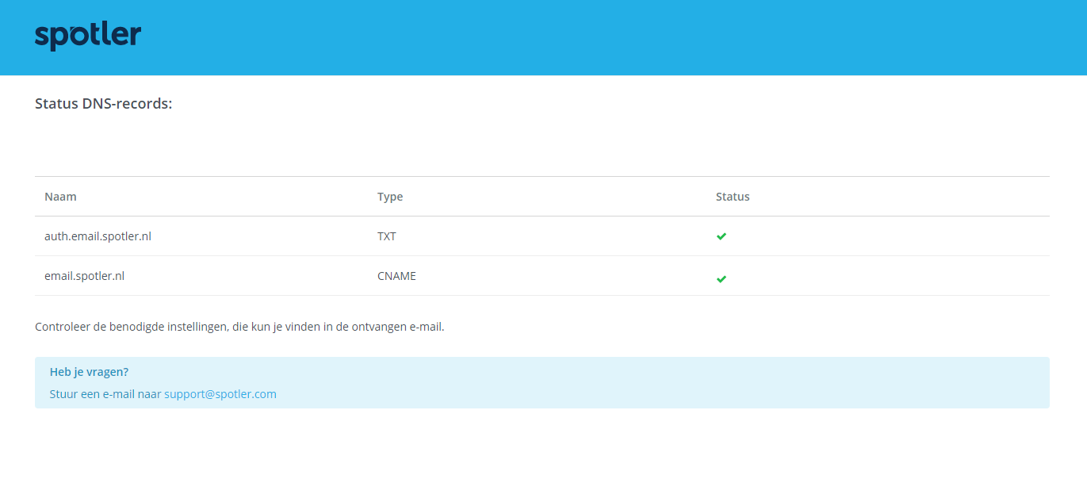Click the "Status DNS-records:" heading

[x=103, y=104]
